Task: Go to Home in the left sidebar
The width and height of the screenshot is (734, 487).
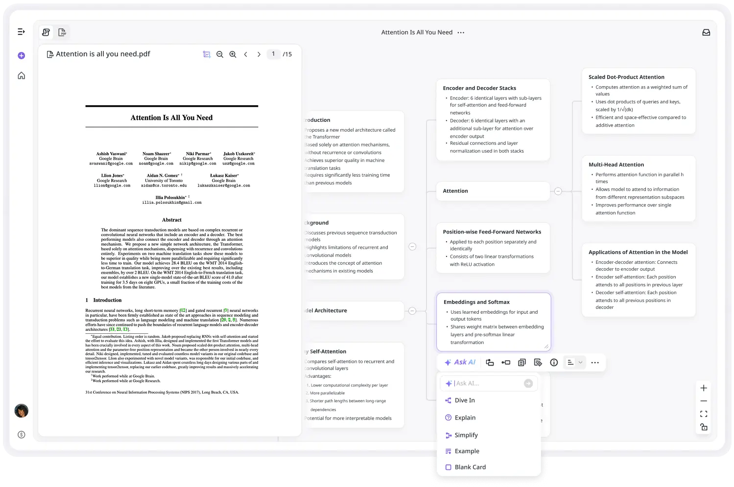Action: [x=21, y=75]
